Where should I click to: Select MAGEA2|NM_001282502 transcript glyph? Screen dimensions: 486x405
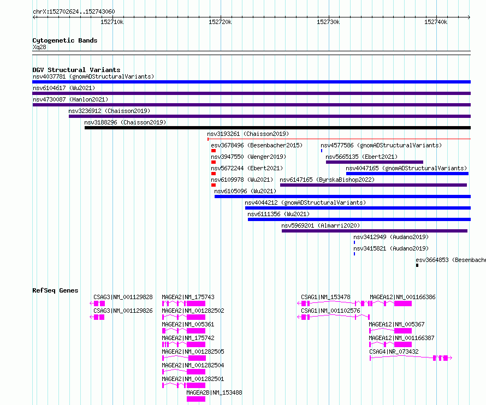(184, 317)
